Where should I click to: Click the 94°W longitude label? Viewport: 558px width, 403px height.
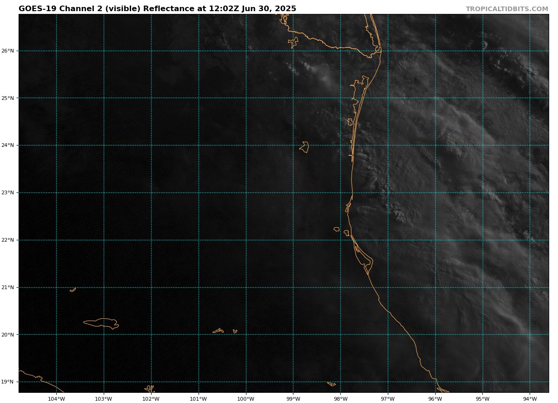pyautogui.click(x=530, y=398)
